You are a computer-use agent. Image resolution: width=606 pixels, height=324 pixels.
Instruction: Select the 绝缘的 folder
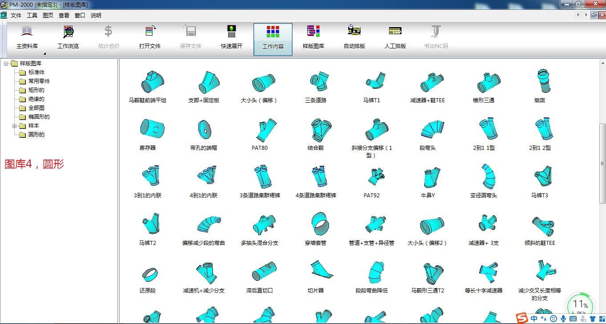coord(32,99)
